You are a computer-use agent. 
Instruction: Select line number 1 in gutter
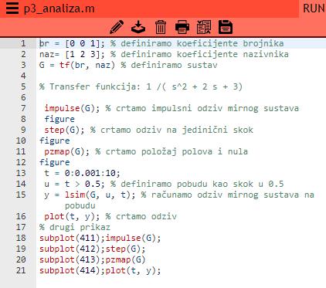click(x=23, y=43)
